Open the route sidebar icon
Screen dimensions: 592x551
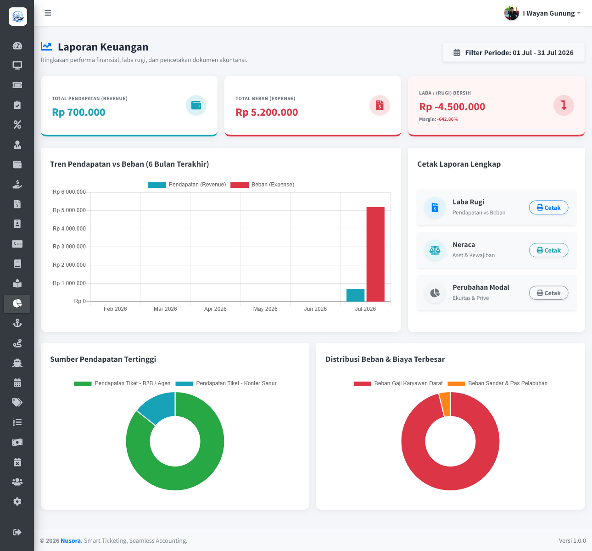pyautogui.click(x=17, y=343)
